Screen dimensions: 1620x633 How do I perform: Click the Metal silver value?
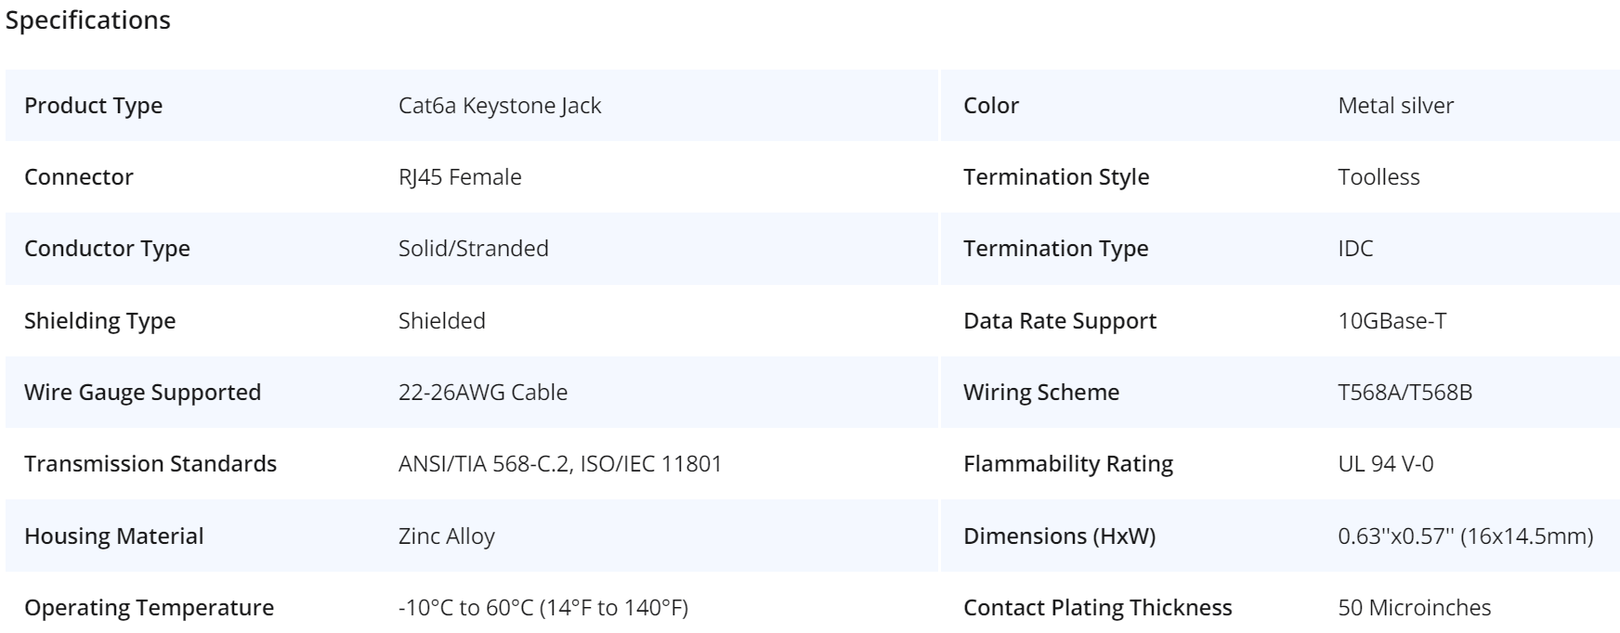[x=1395, y=106]
